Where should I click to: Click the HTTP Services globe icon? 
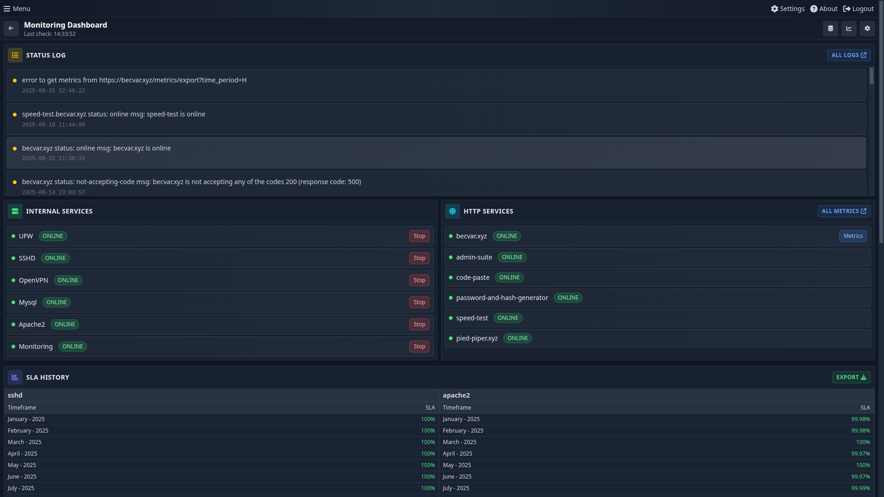pos(453,211)
